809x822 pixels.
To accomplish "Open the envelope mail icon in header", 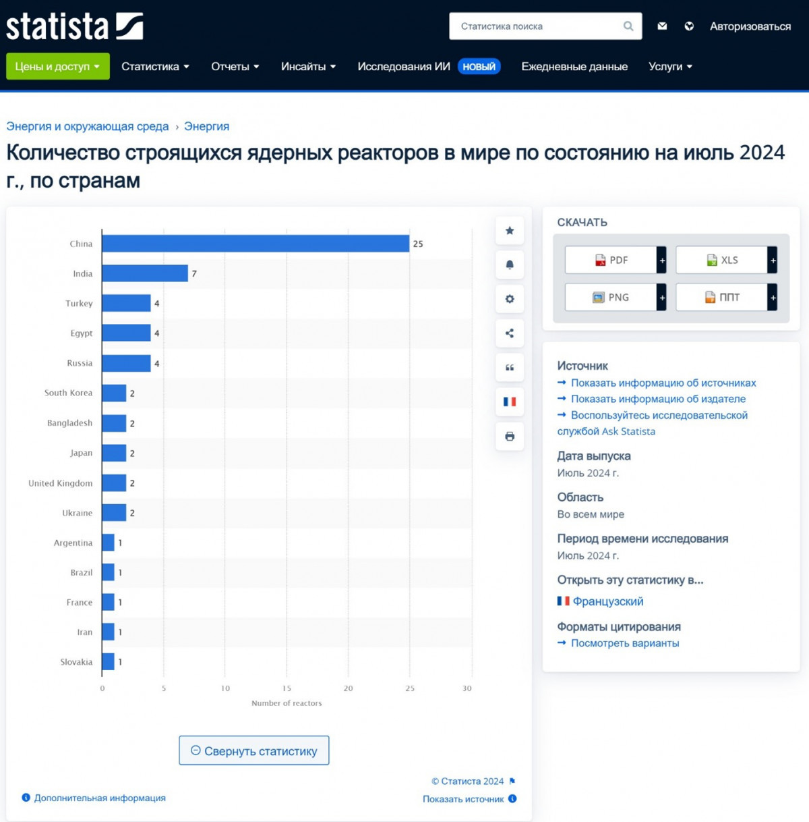I will pyautogui.click(x=662, y=26).
